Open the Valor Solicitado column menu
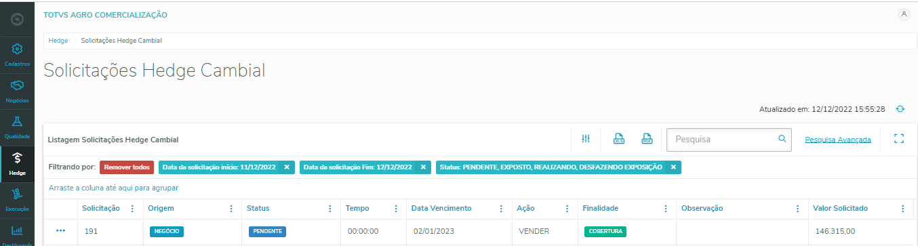 (902, 209)
